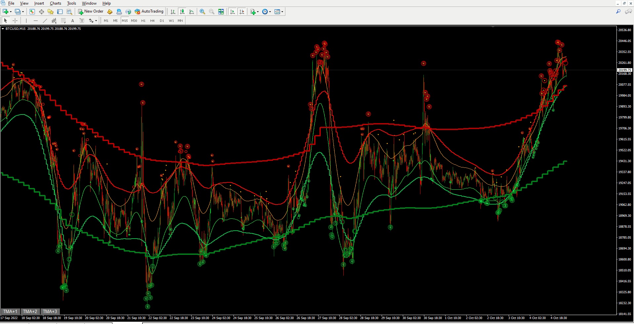Viewport: 634px width, 324px height.
Task: Switch to MN timeframe
Action: point(180,21)
